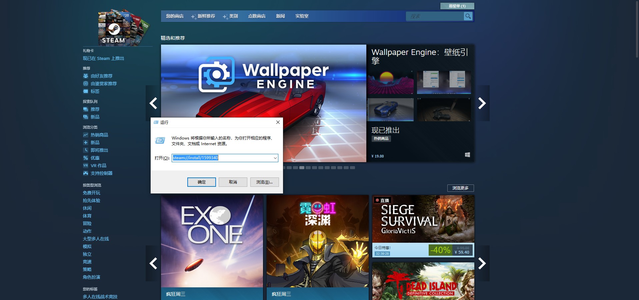View the blue car screenshot thumbnail
Image resolution: width=639 pixels, height=300 pixels.
point(390,110)
